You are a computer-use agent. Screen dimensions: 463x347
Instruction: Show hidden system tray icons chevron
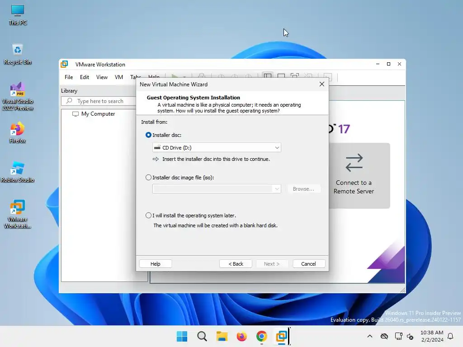(370, 336)
